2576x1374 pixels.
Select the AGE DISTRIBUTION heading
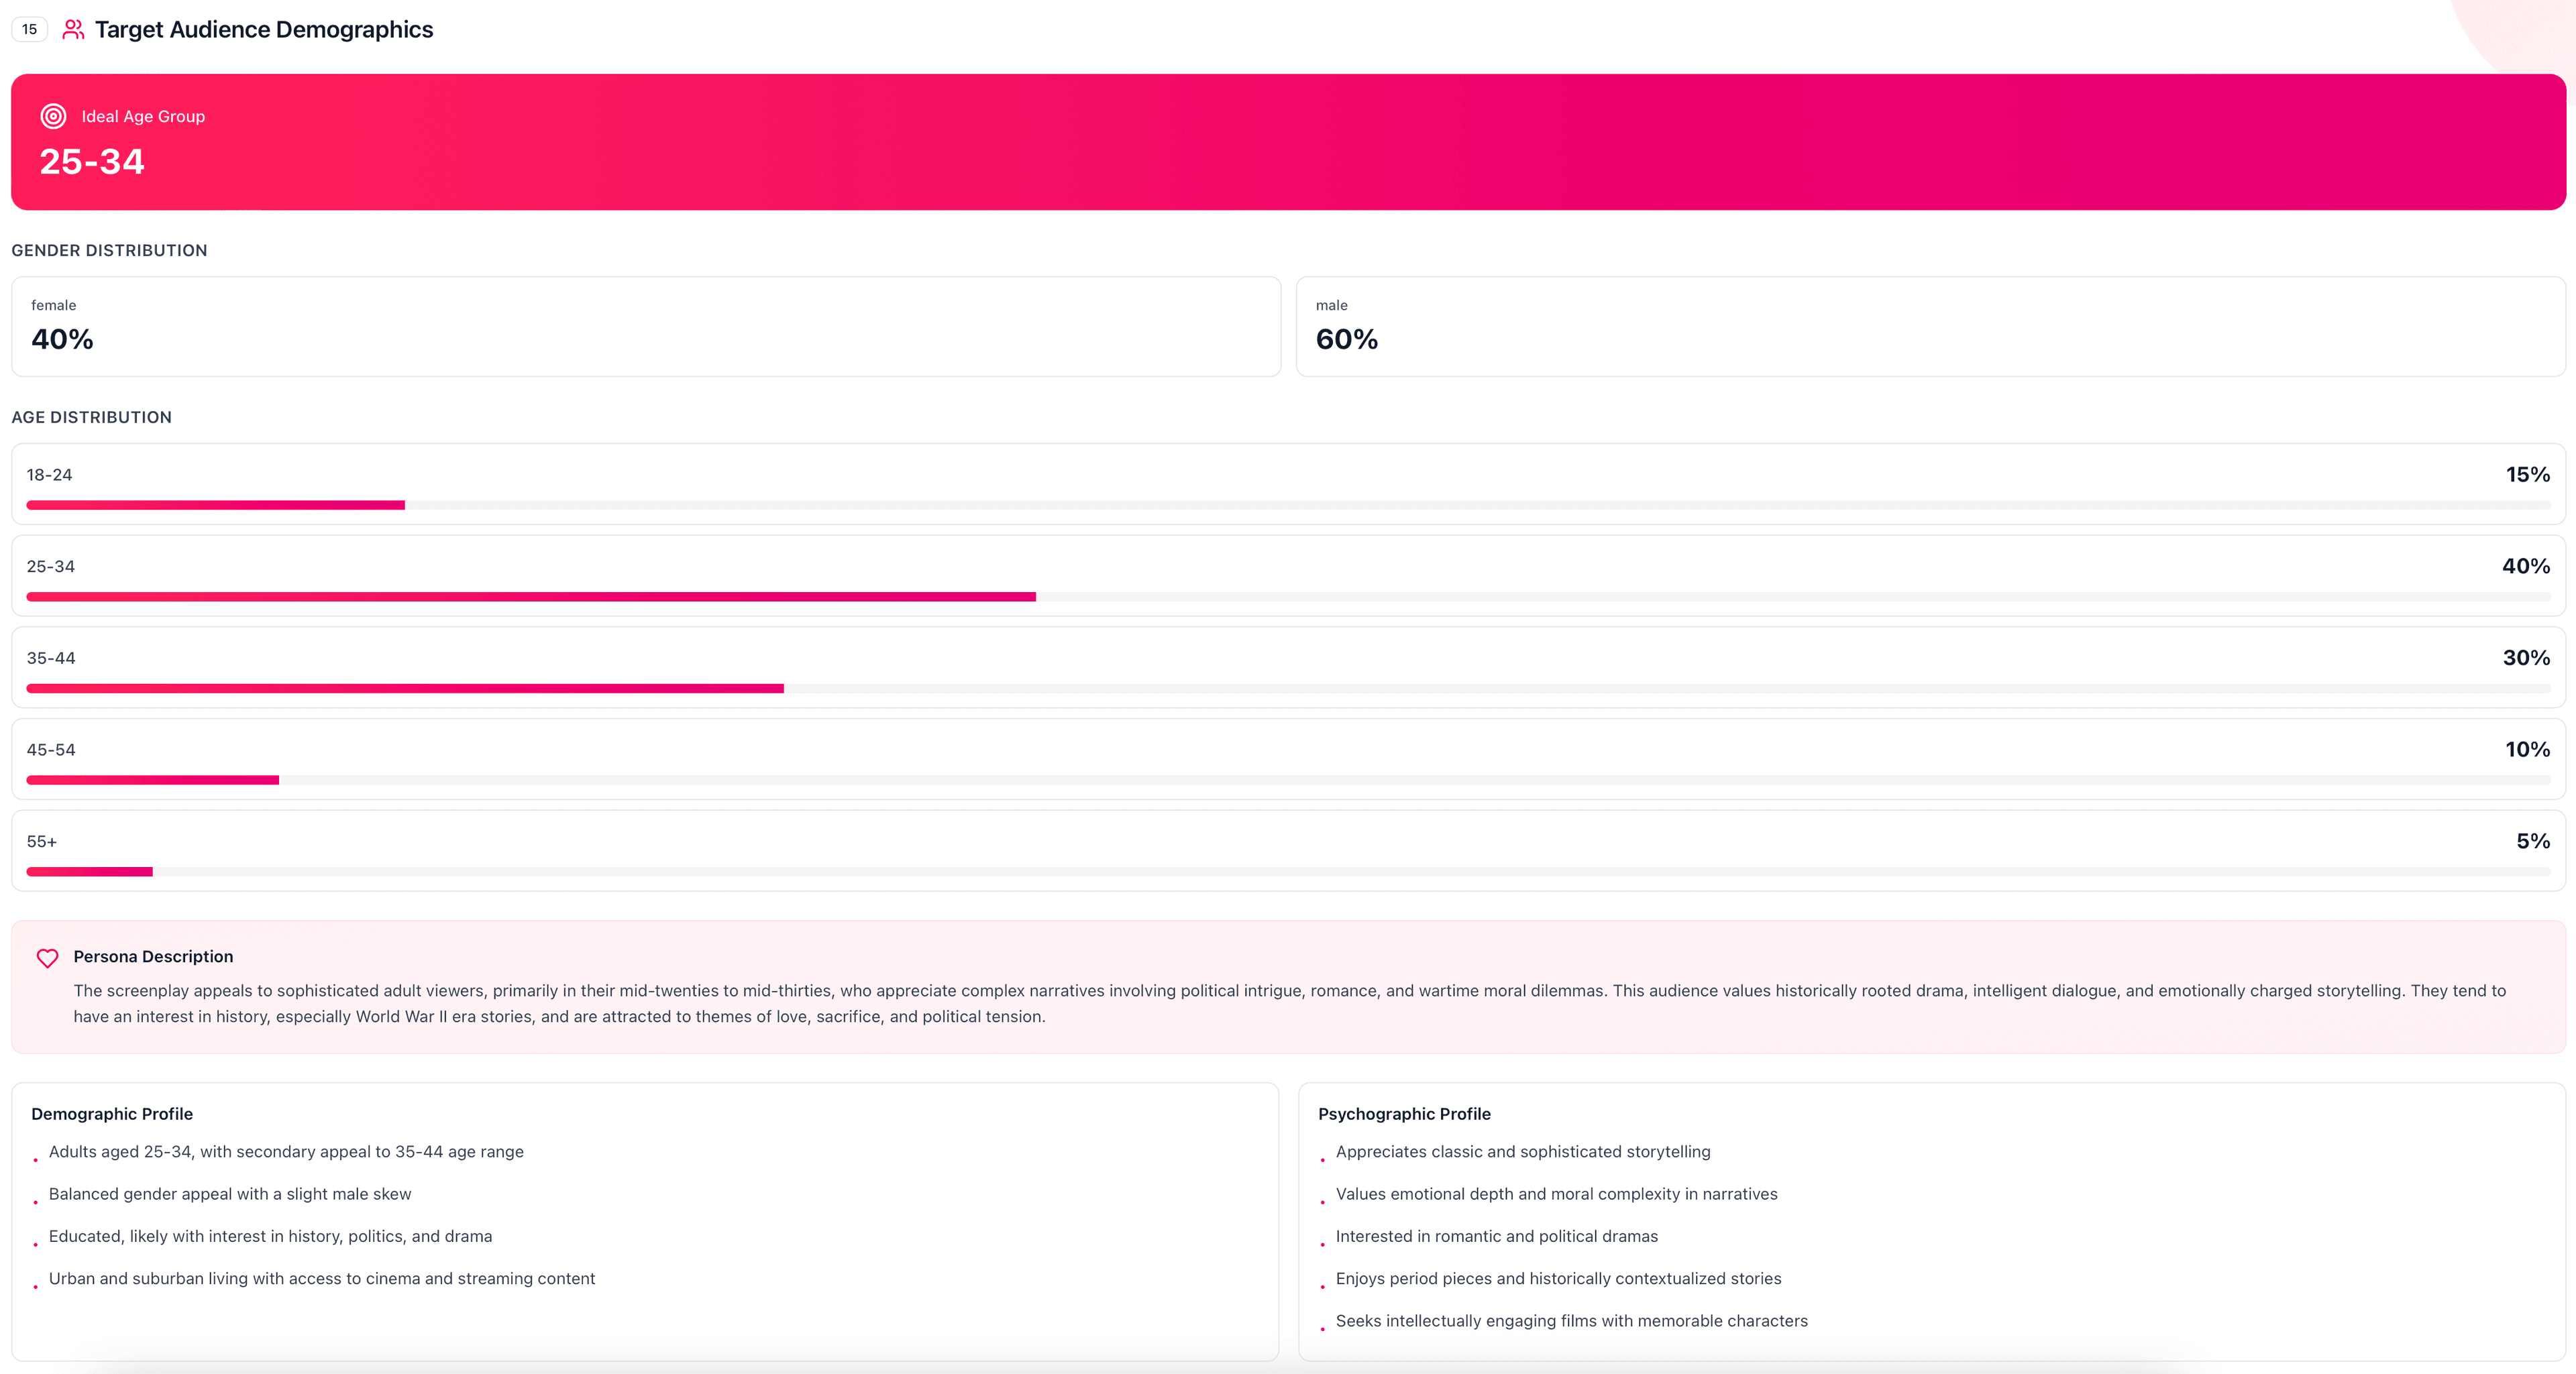coord(91,418)
